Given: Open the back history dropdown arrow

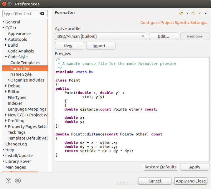Looking at the screenshot, I should (x=187, y=13).
